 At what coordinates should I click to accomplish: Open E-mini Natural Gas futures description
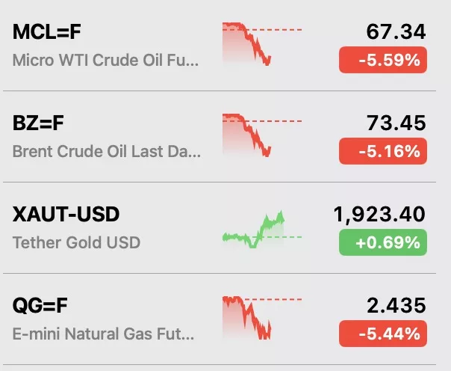(x=103, y=334)
